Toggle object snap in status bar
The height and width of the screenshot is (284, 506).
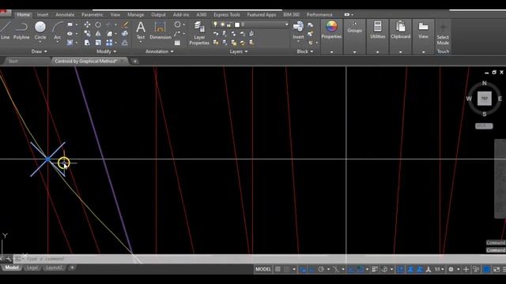[361, 269]
